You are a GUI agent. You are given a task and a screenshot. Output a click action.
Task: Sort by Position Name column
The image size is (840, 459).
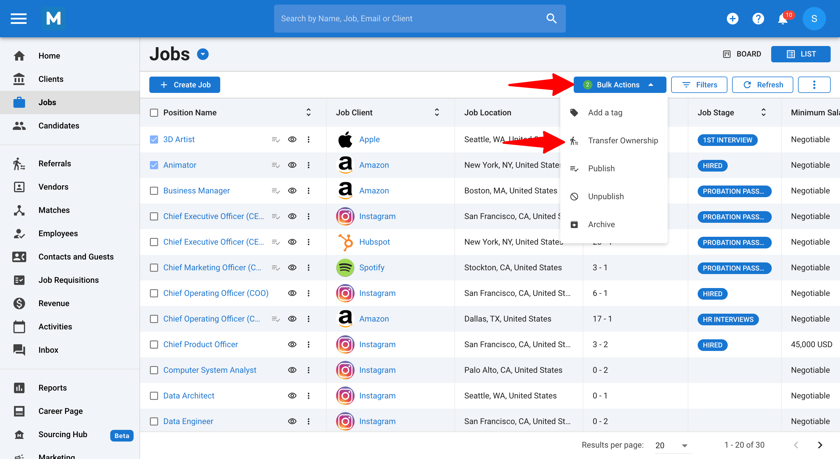309,112
